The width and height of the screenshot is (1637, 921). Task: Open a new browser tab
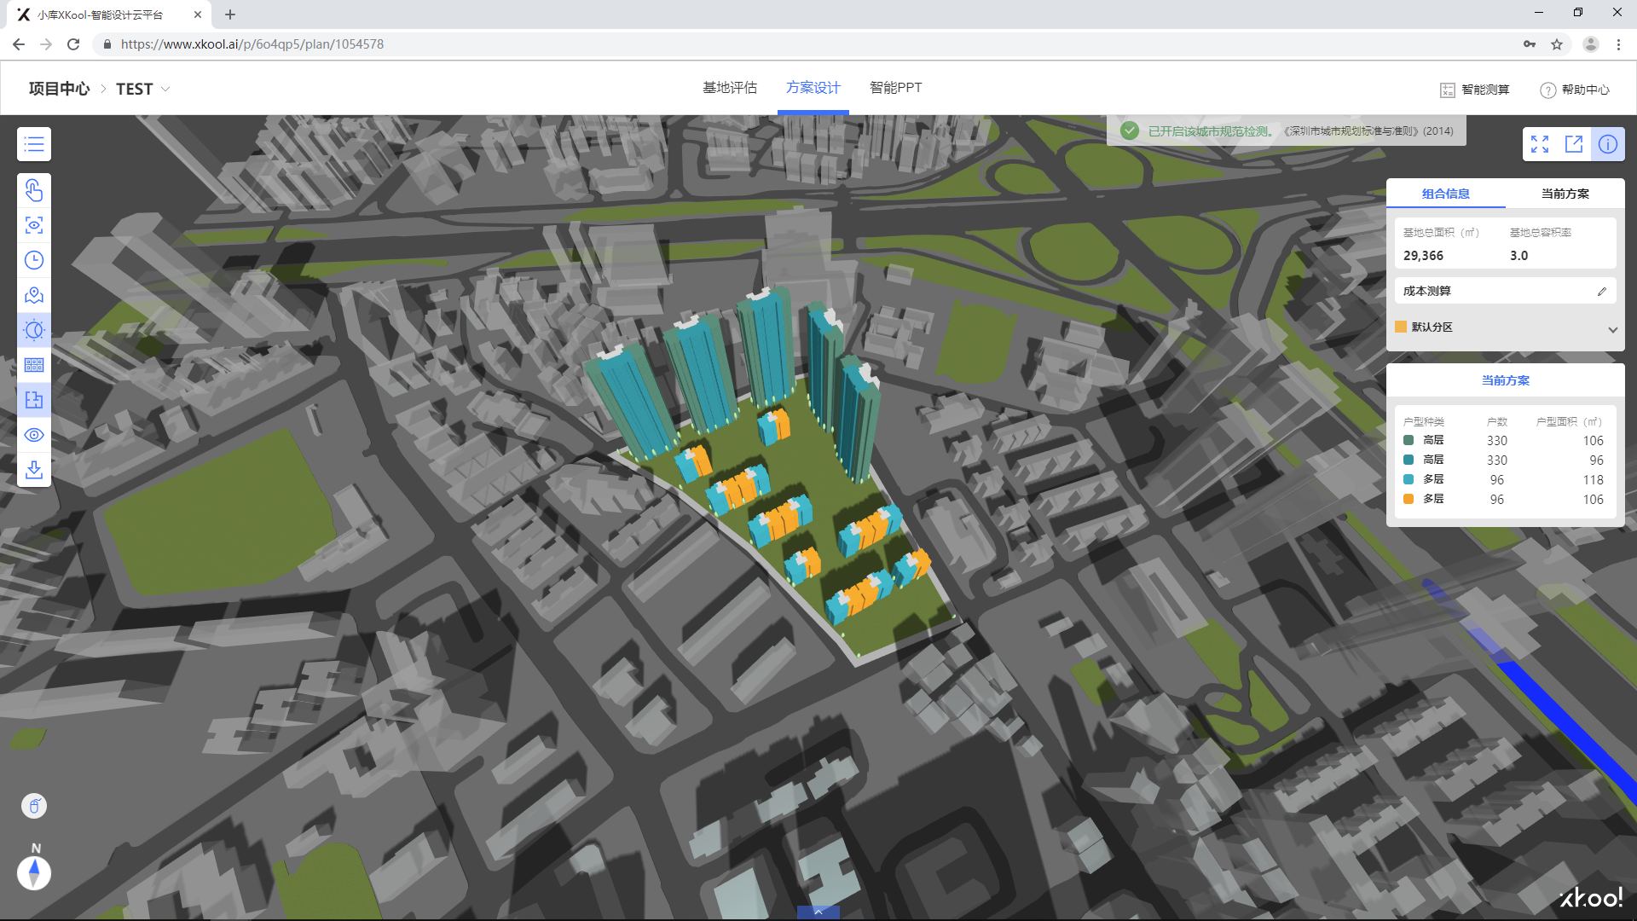pos(230,14)
